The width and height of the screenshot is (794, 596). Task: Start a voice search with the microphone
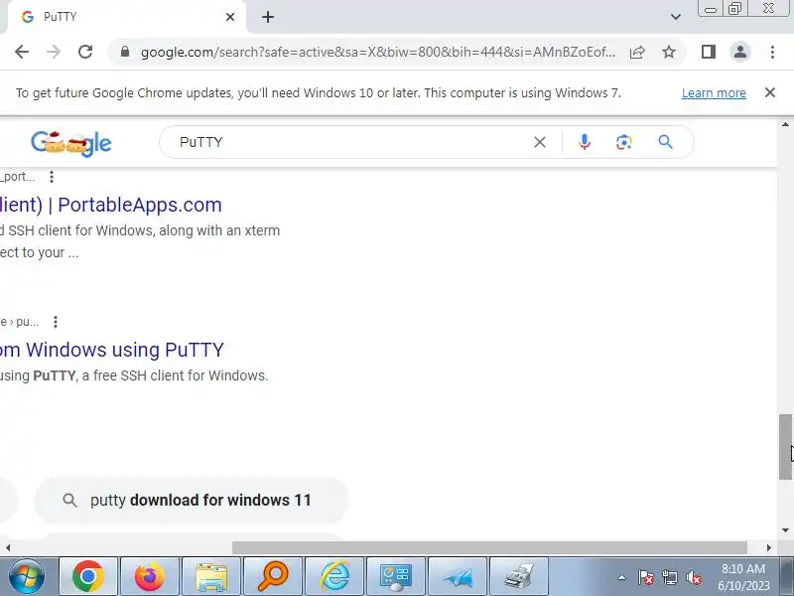585,142
